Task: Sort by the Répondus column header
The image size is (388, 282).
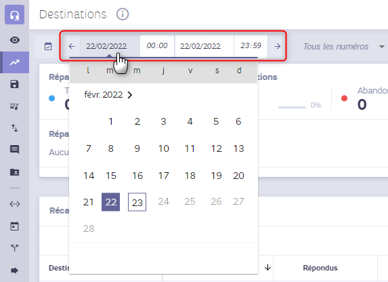Action: coord(320,268)
